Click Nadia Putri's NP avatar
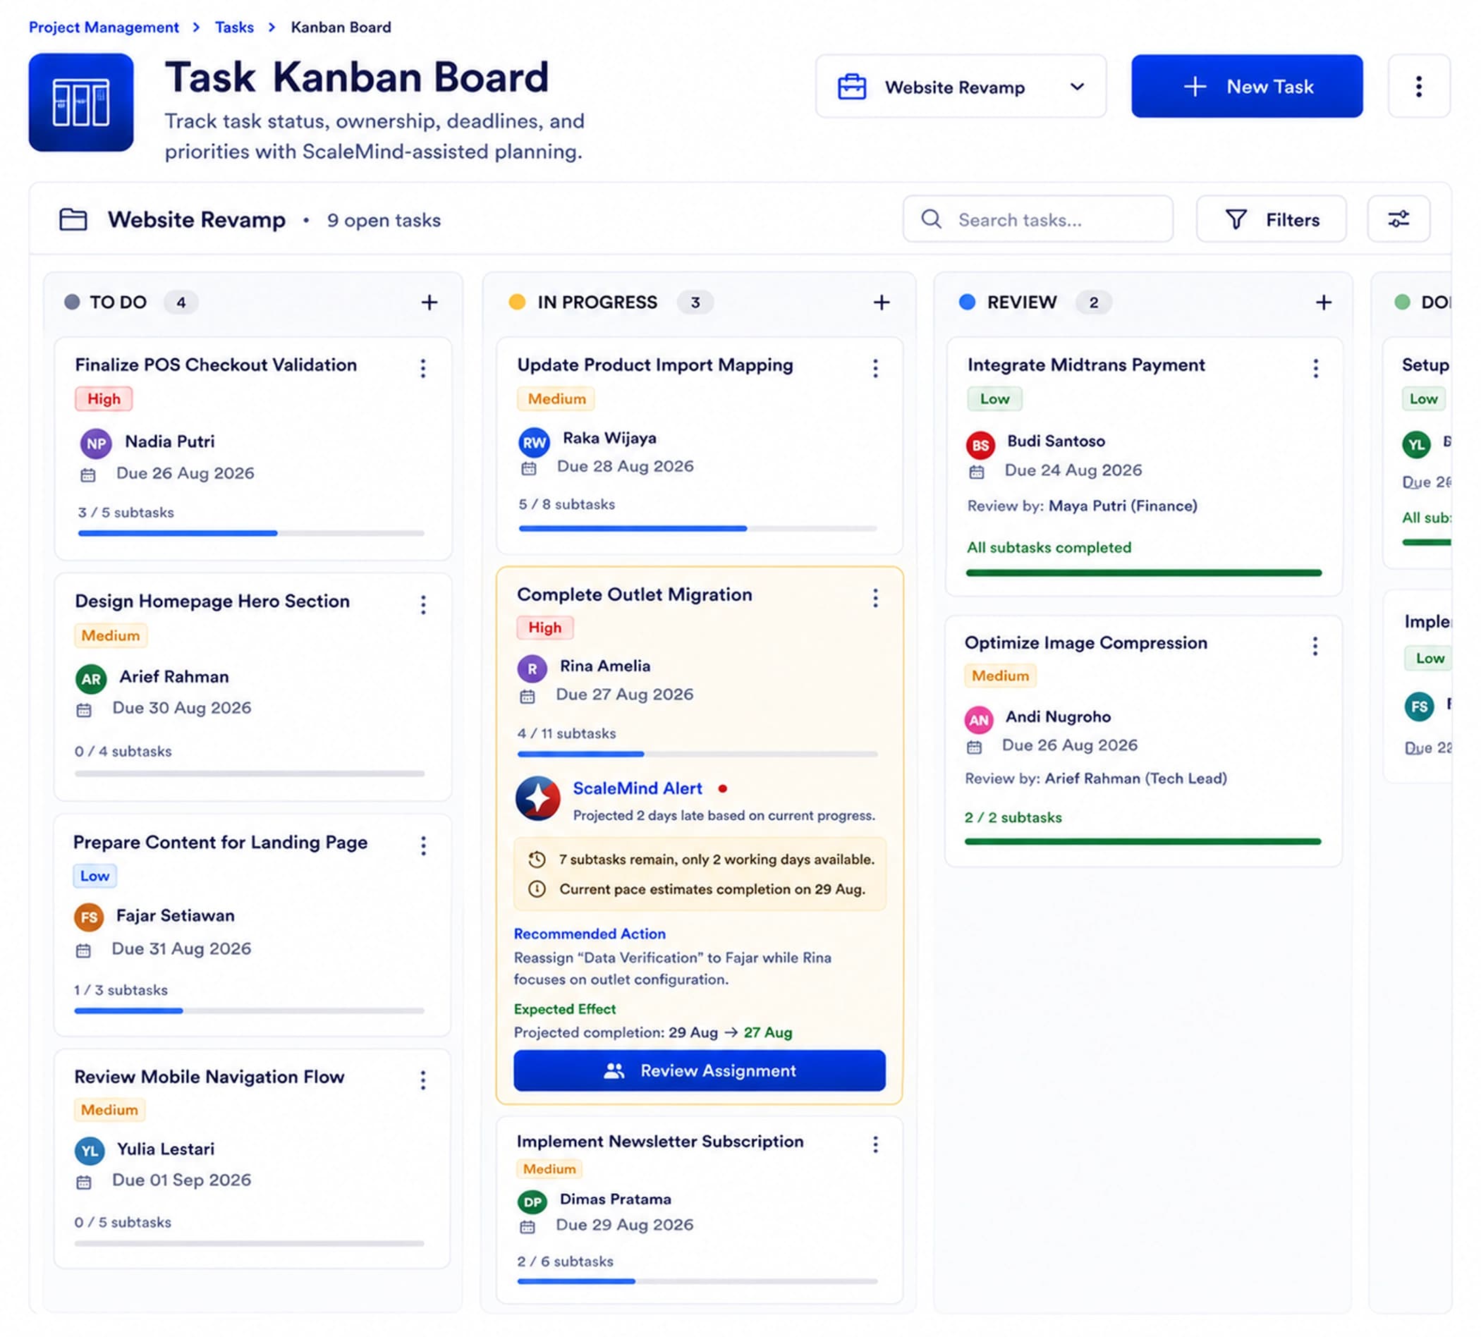The image size is (1481, 1337). [95, 444]
